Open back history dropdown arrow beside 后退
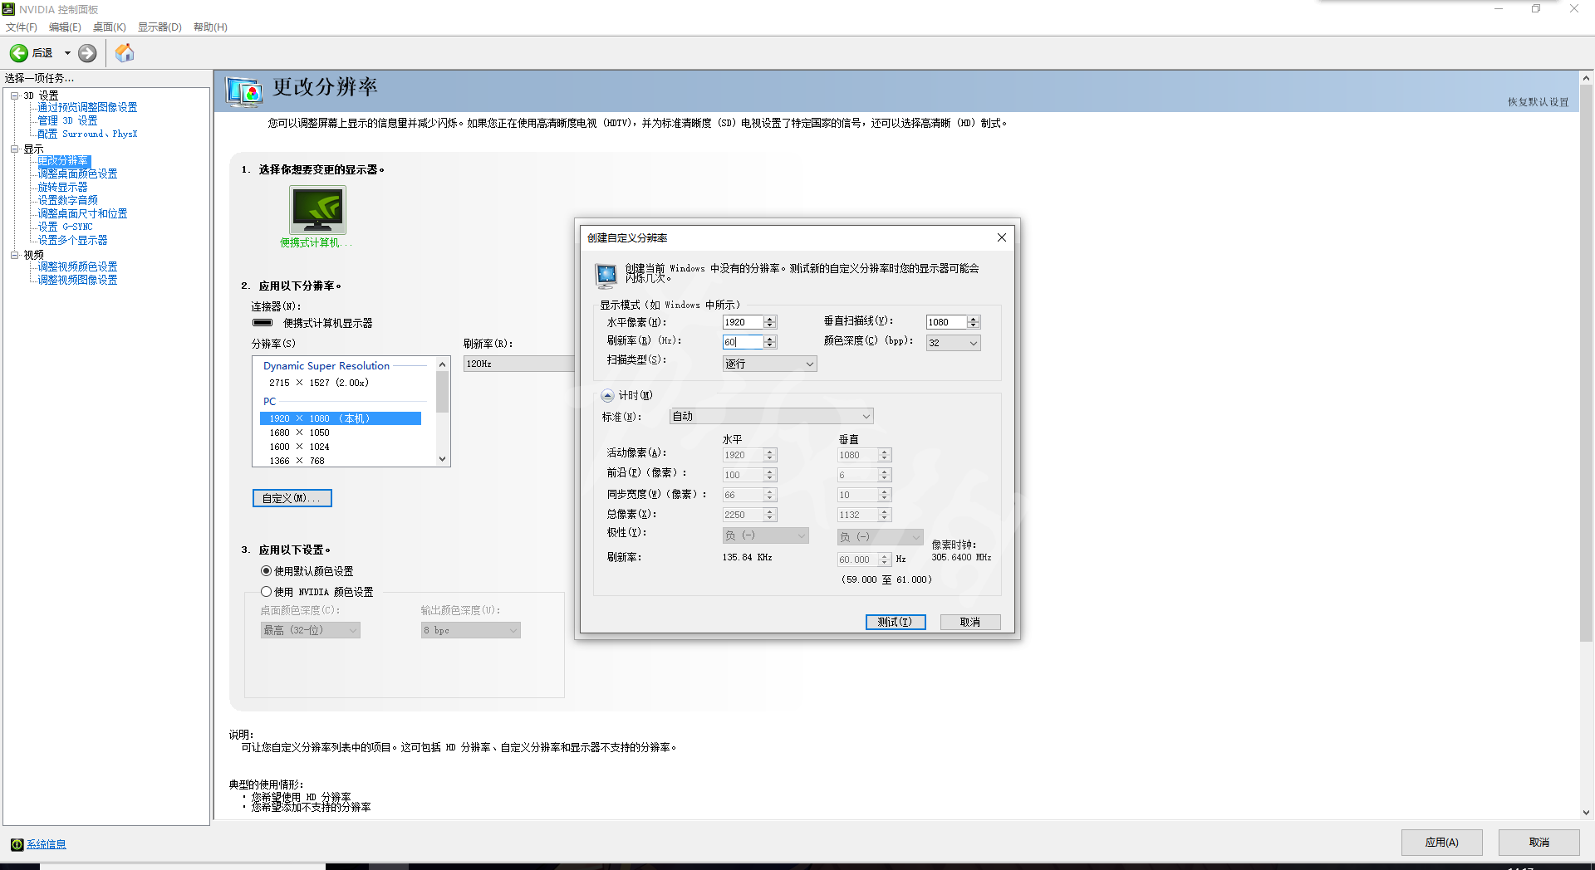The height and width of the screenshot is (870, 1595). 67,53
